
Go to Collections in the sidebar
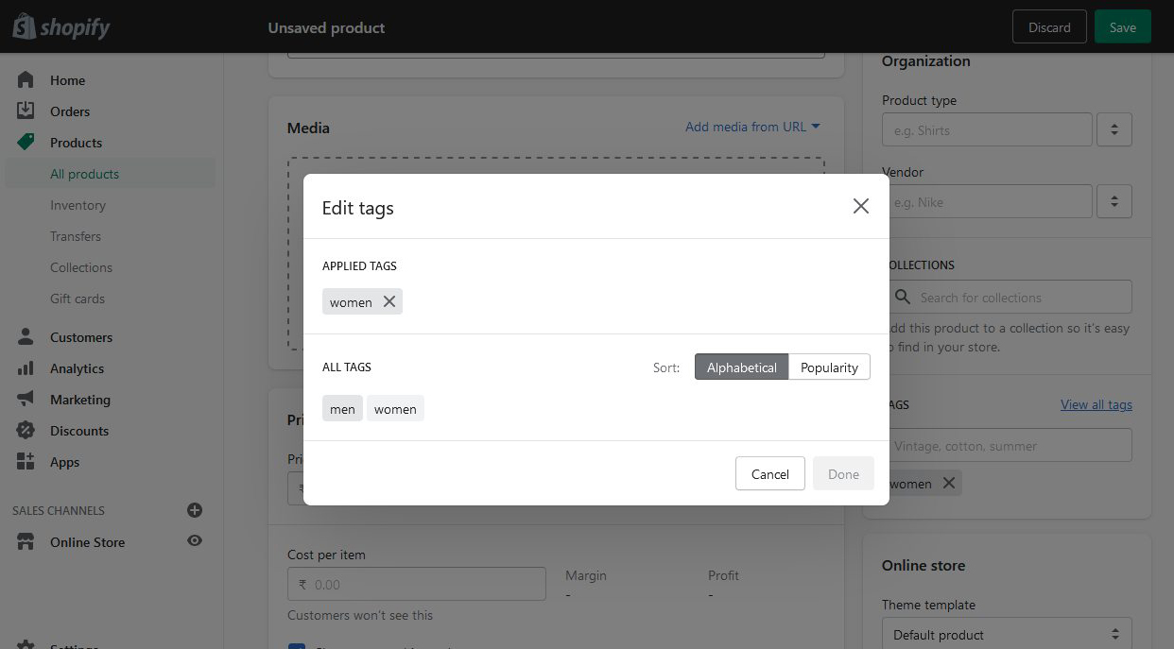pyautogui.click(x=81, y=267)
